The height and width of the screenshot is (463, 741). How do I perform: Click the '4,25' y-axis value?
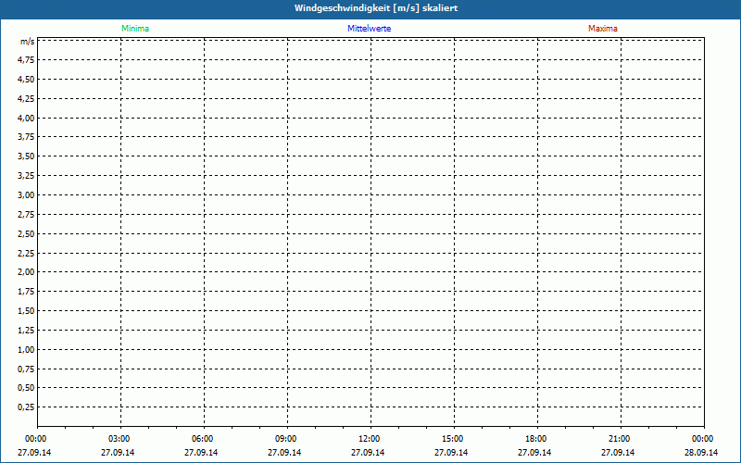click(26, 99)
